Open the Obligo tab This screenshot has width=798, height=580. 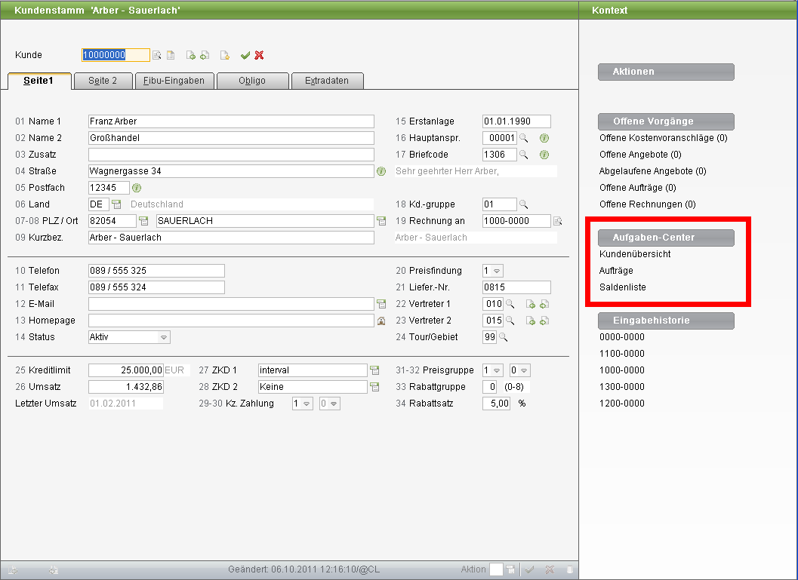(x=252, y=81)
